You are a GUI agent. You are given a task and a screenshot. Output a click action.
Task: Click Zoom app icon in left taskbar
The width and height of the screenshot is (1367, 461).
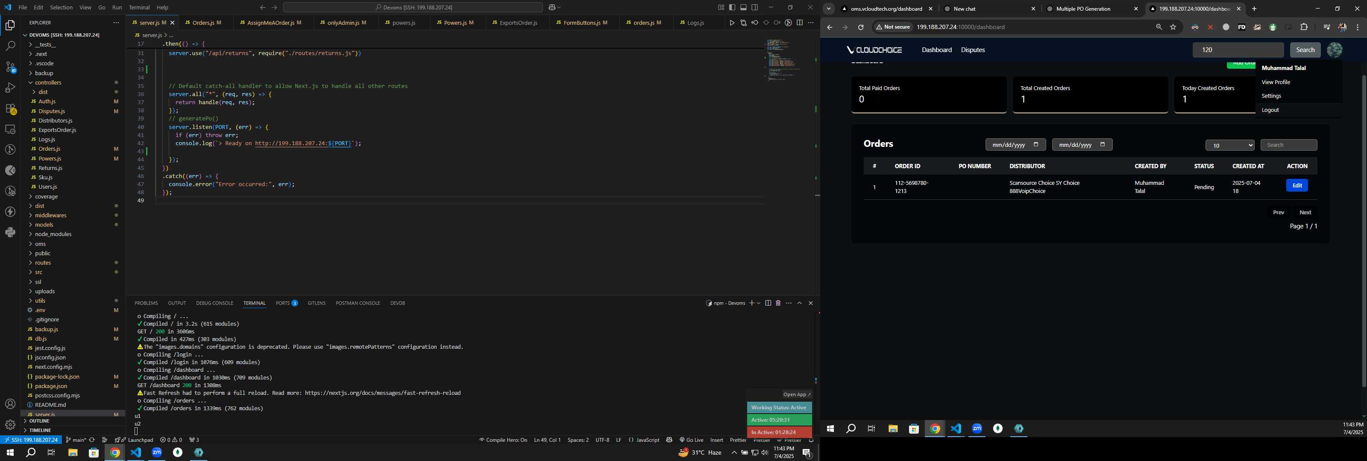157,452
